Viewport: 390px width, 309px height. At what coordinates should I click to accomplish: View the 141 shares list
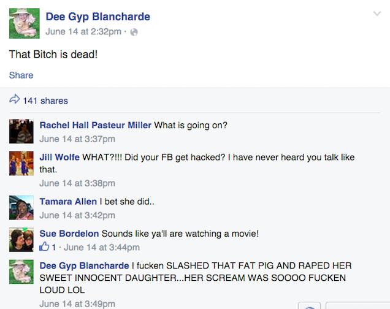[45, 101]
